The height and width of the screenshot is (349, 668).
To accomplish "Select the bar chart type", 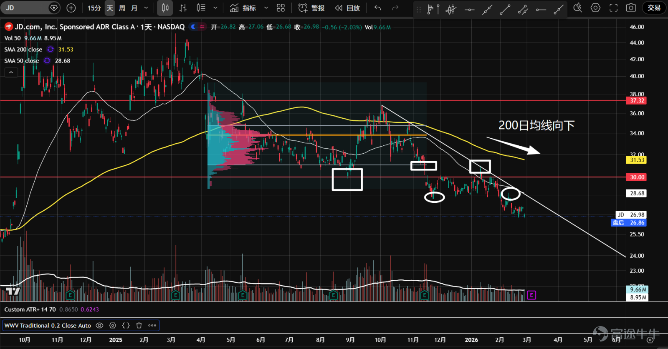I will pyautogui.click(x=183, y=8).
